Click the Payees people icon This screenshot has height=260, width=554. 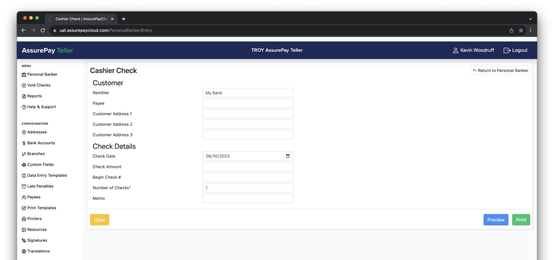(x=24, y=197)
